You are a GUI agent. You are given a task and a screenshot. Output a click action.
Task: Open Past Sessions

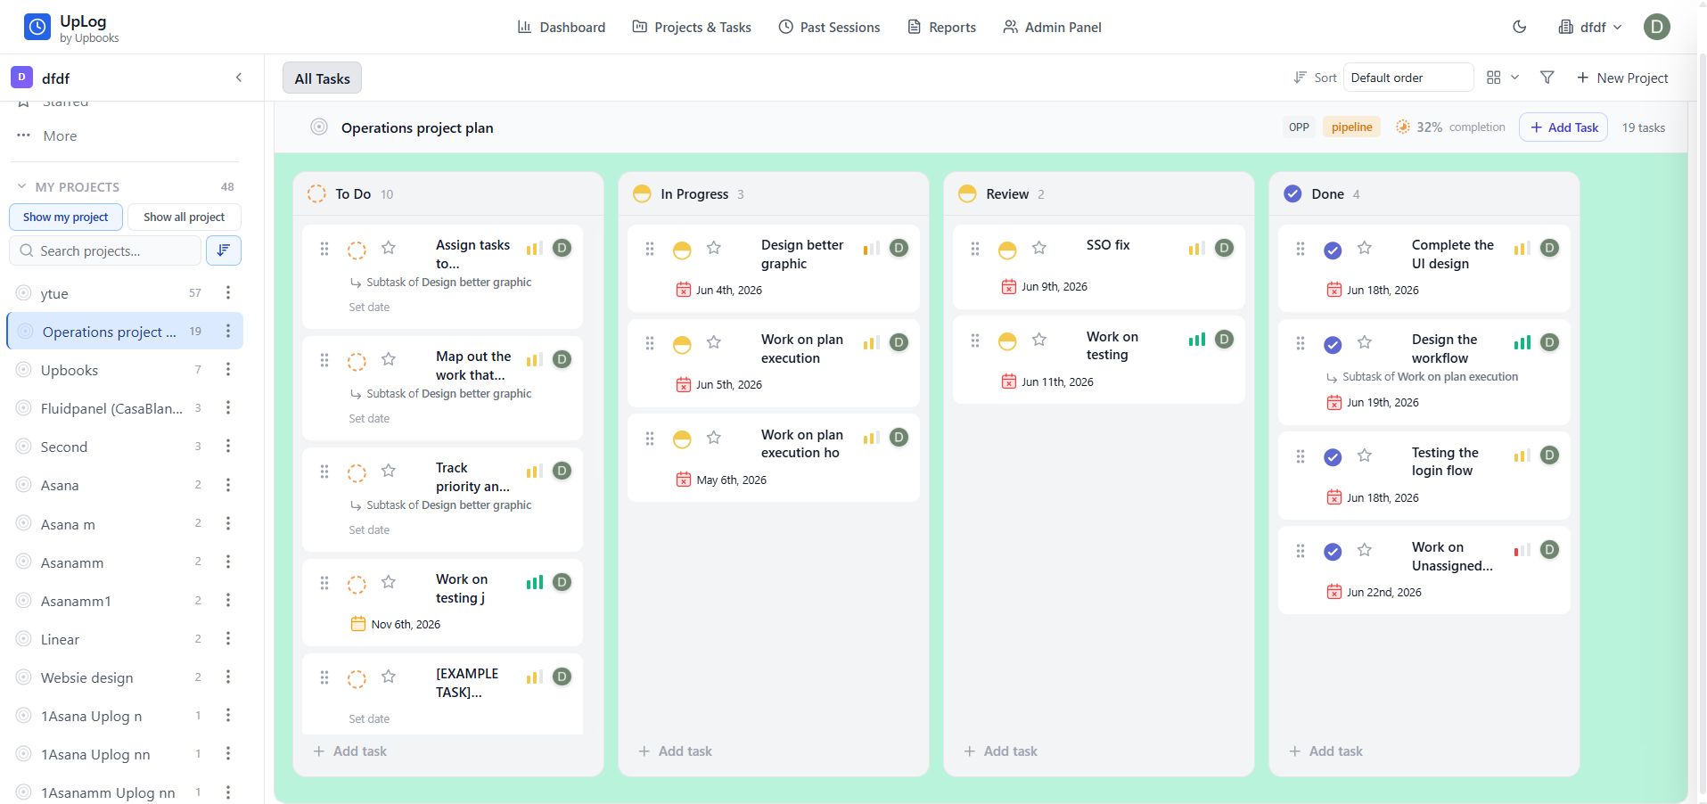[829, 27]
